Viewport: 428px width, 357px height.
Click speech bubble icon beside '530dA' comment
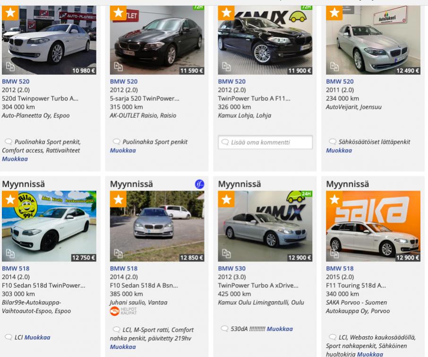(225, 329)
